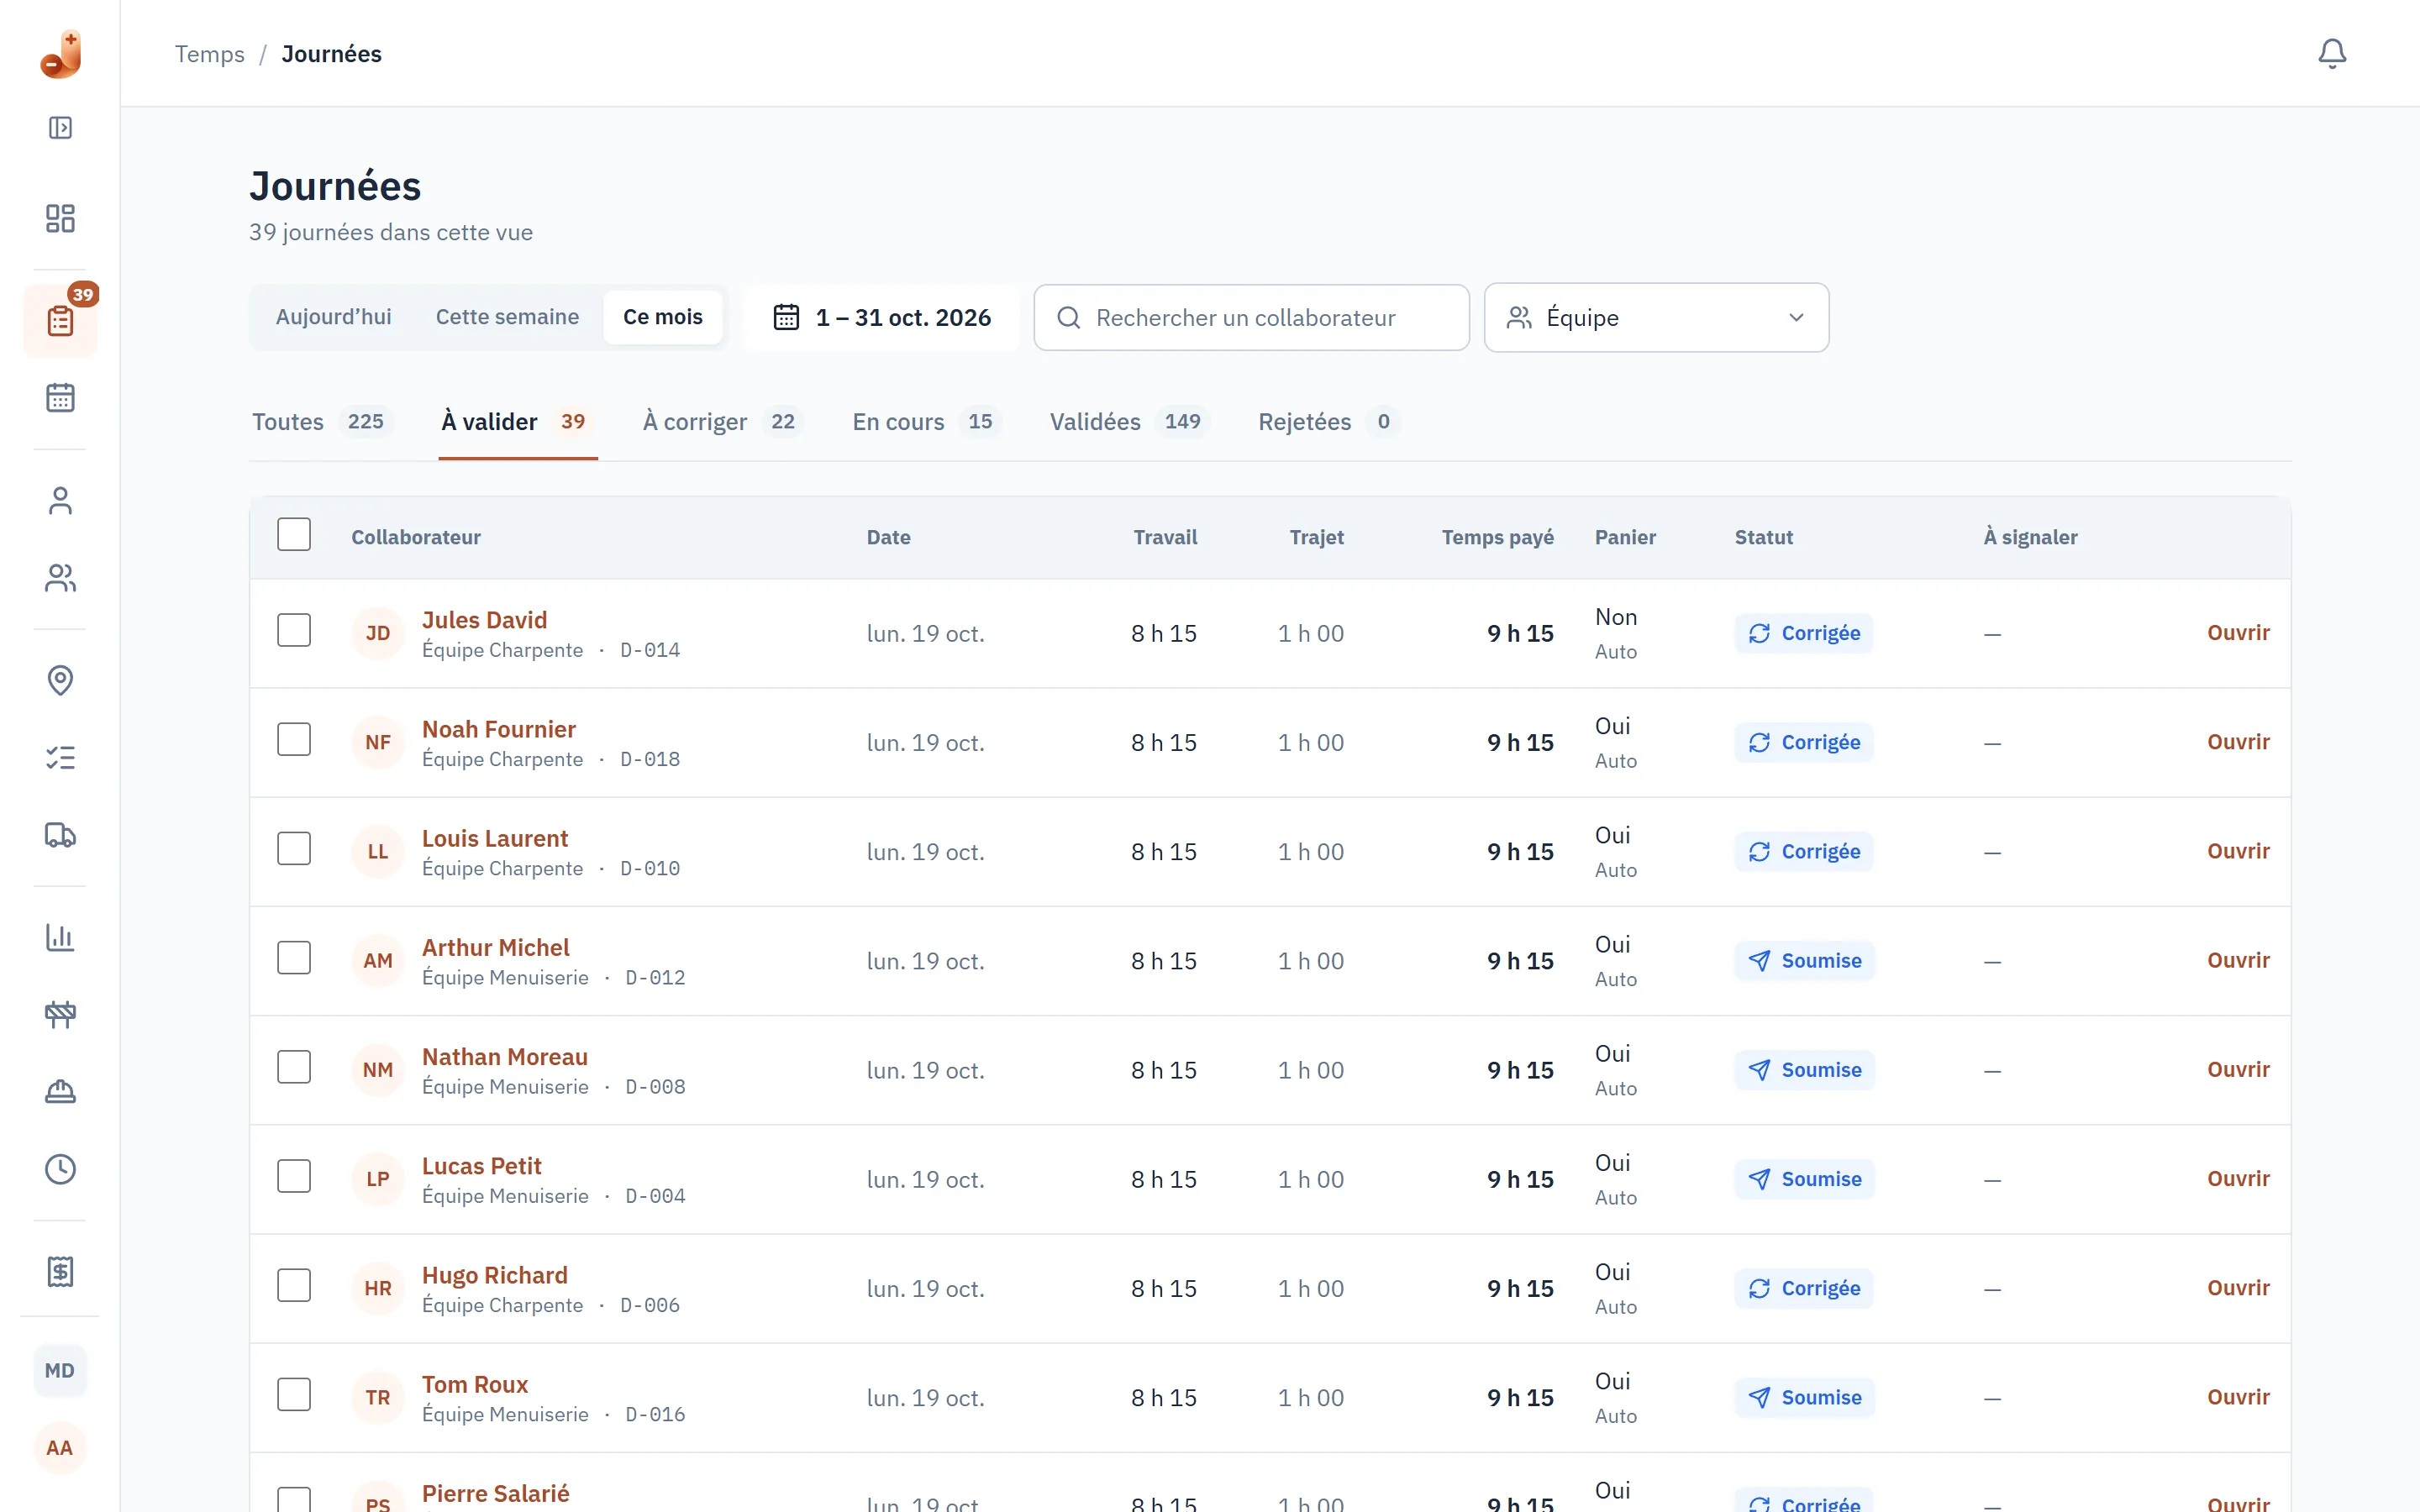This screenshot has width=2420, height=1512.
Task: Toggle the sidebar panel icon
Action: click(60, 128)
